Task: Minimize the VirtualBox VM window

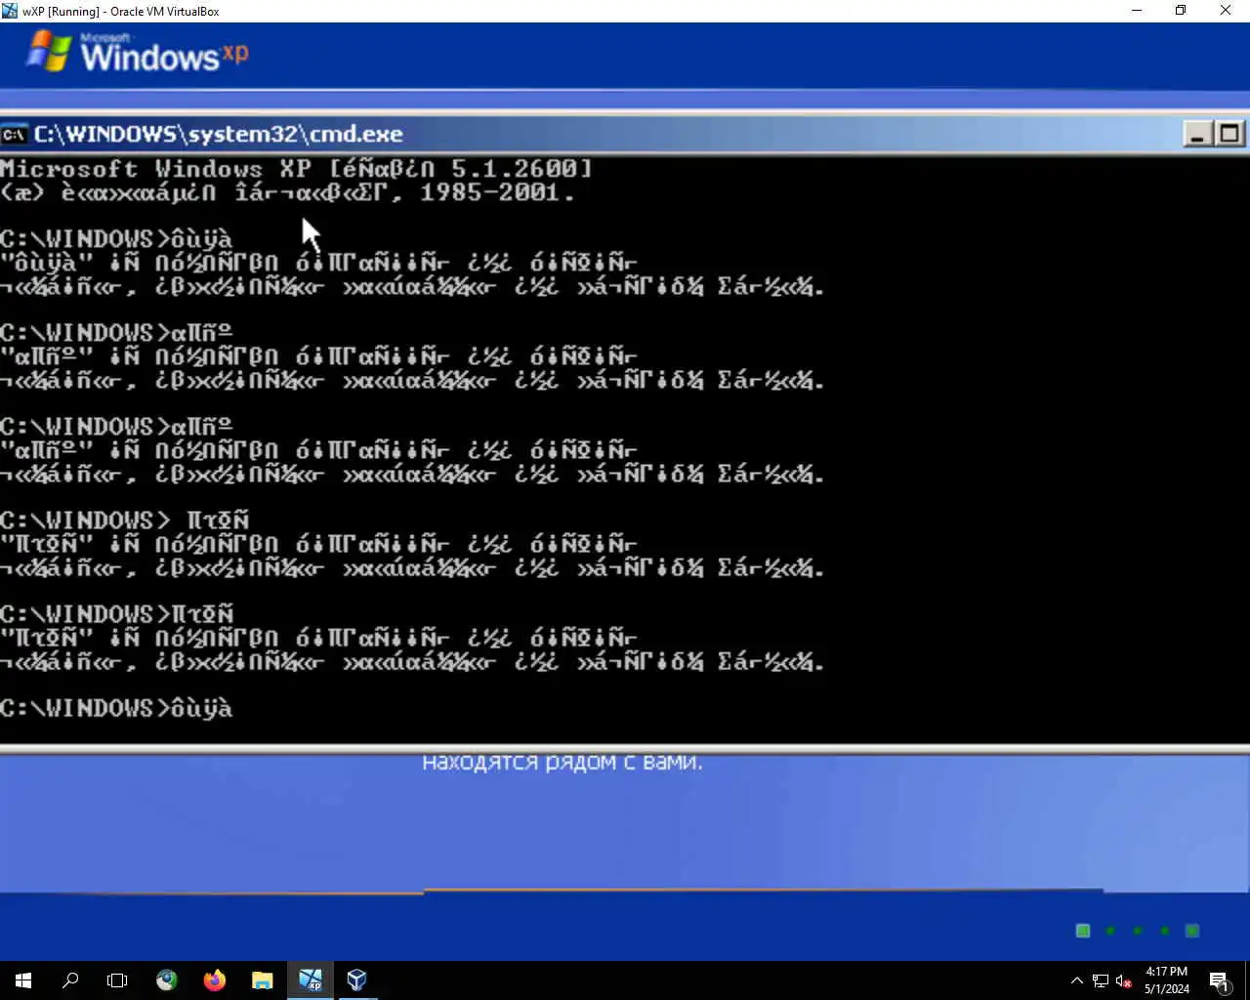Action: tap(1137, 11)
